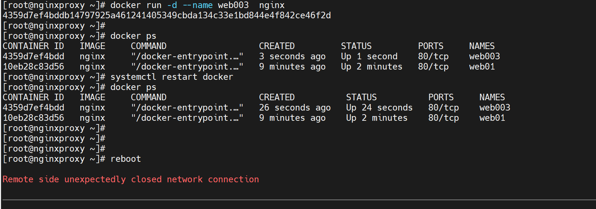Image resolution: width=596 pixels, height=209 pixels.
Task: Click the "-d" flag in docker run
Action: pyautogui.click(x=172, y=5)
